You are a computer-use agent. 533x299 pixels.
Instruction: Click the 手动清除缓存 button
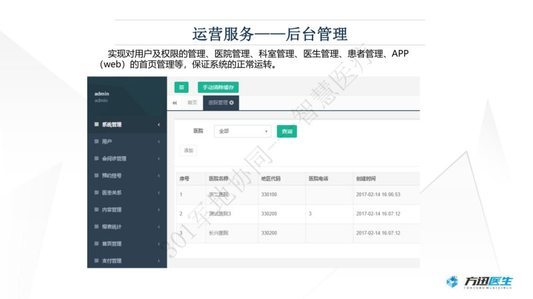[219, 87]
